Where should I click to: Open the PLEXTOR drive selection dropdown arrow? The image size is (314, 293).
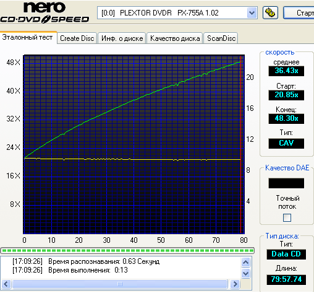pos(252,13)
